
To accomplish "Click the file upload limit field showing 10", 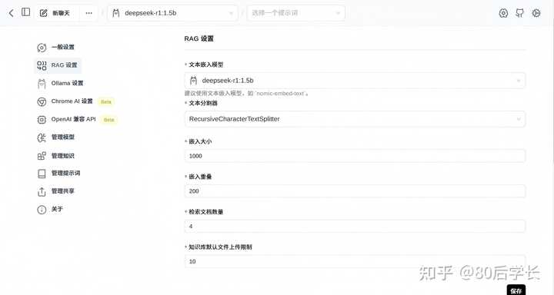I will 355,261.
